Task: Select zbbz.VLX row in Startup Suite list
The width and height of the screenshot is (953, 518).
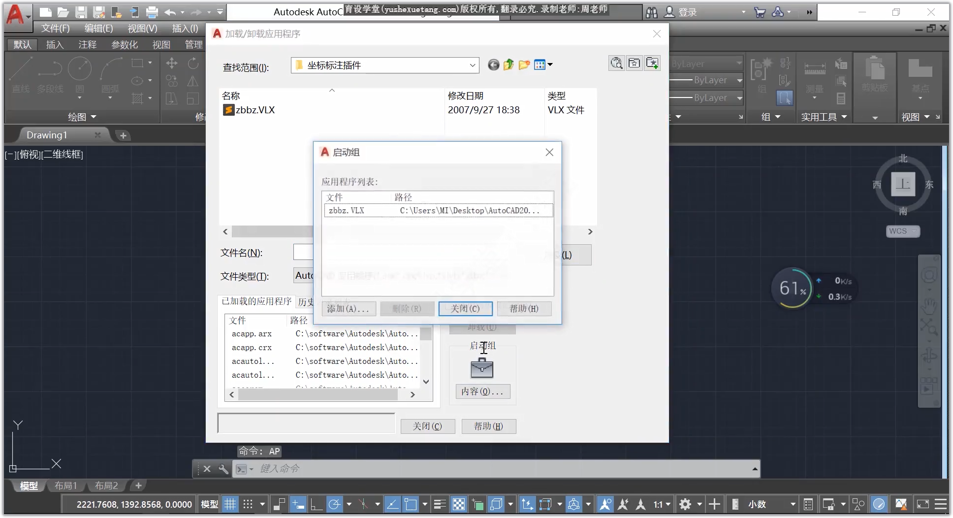Action: coord(438,211)
